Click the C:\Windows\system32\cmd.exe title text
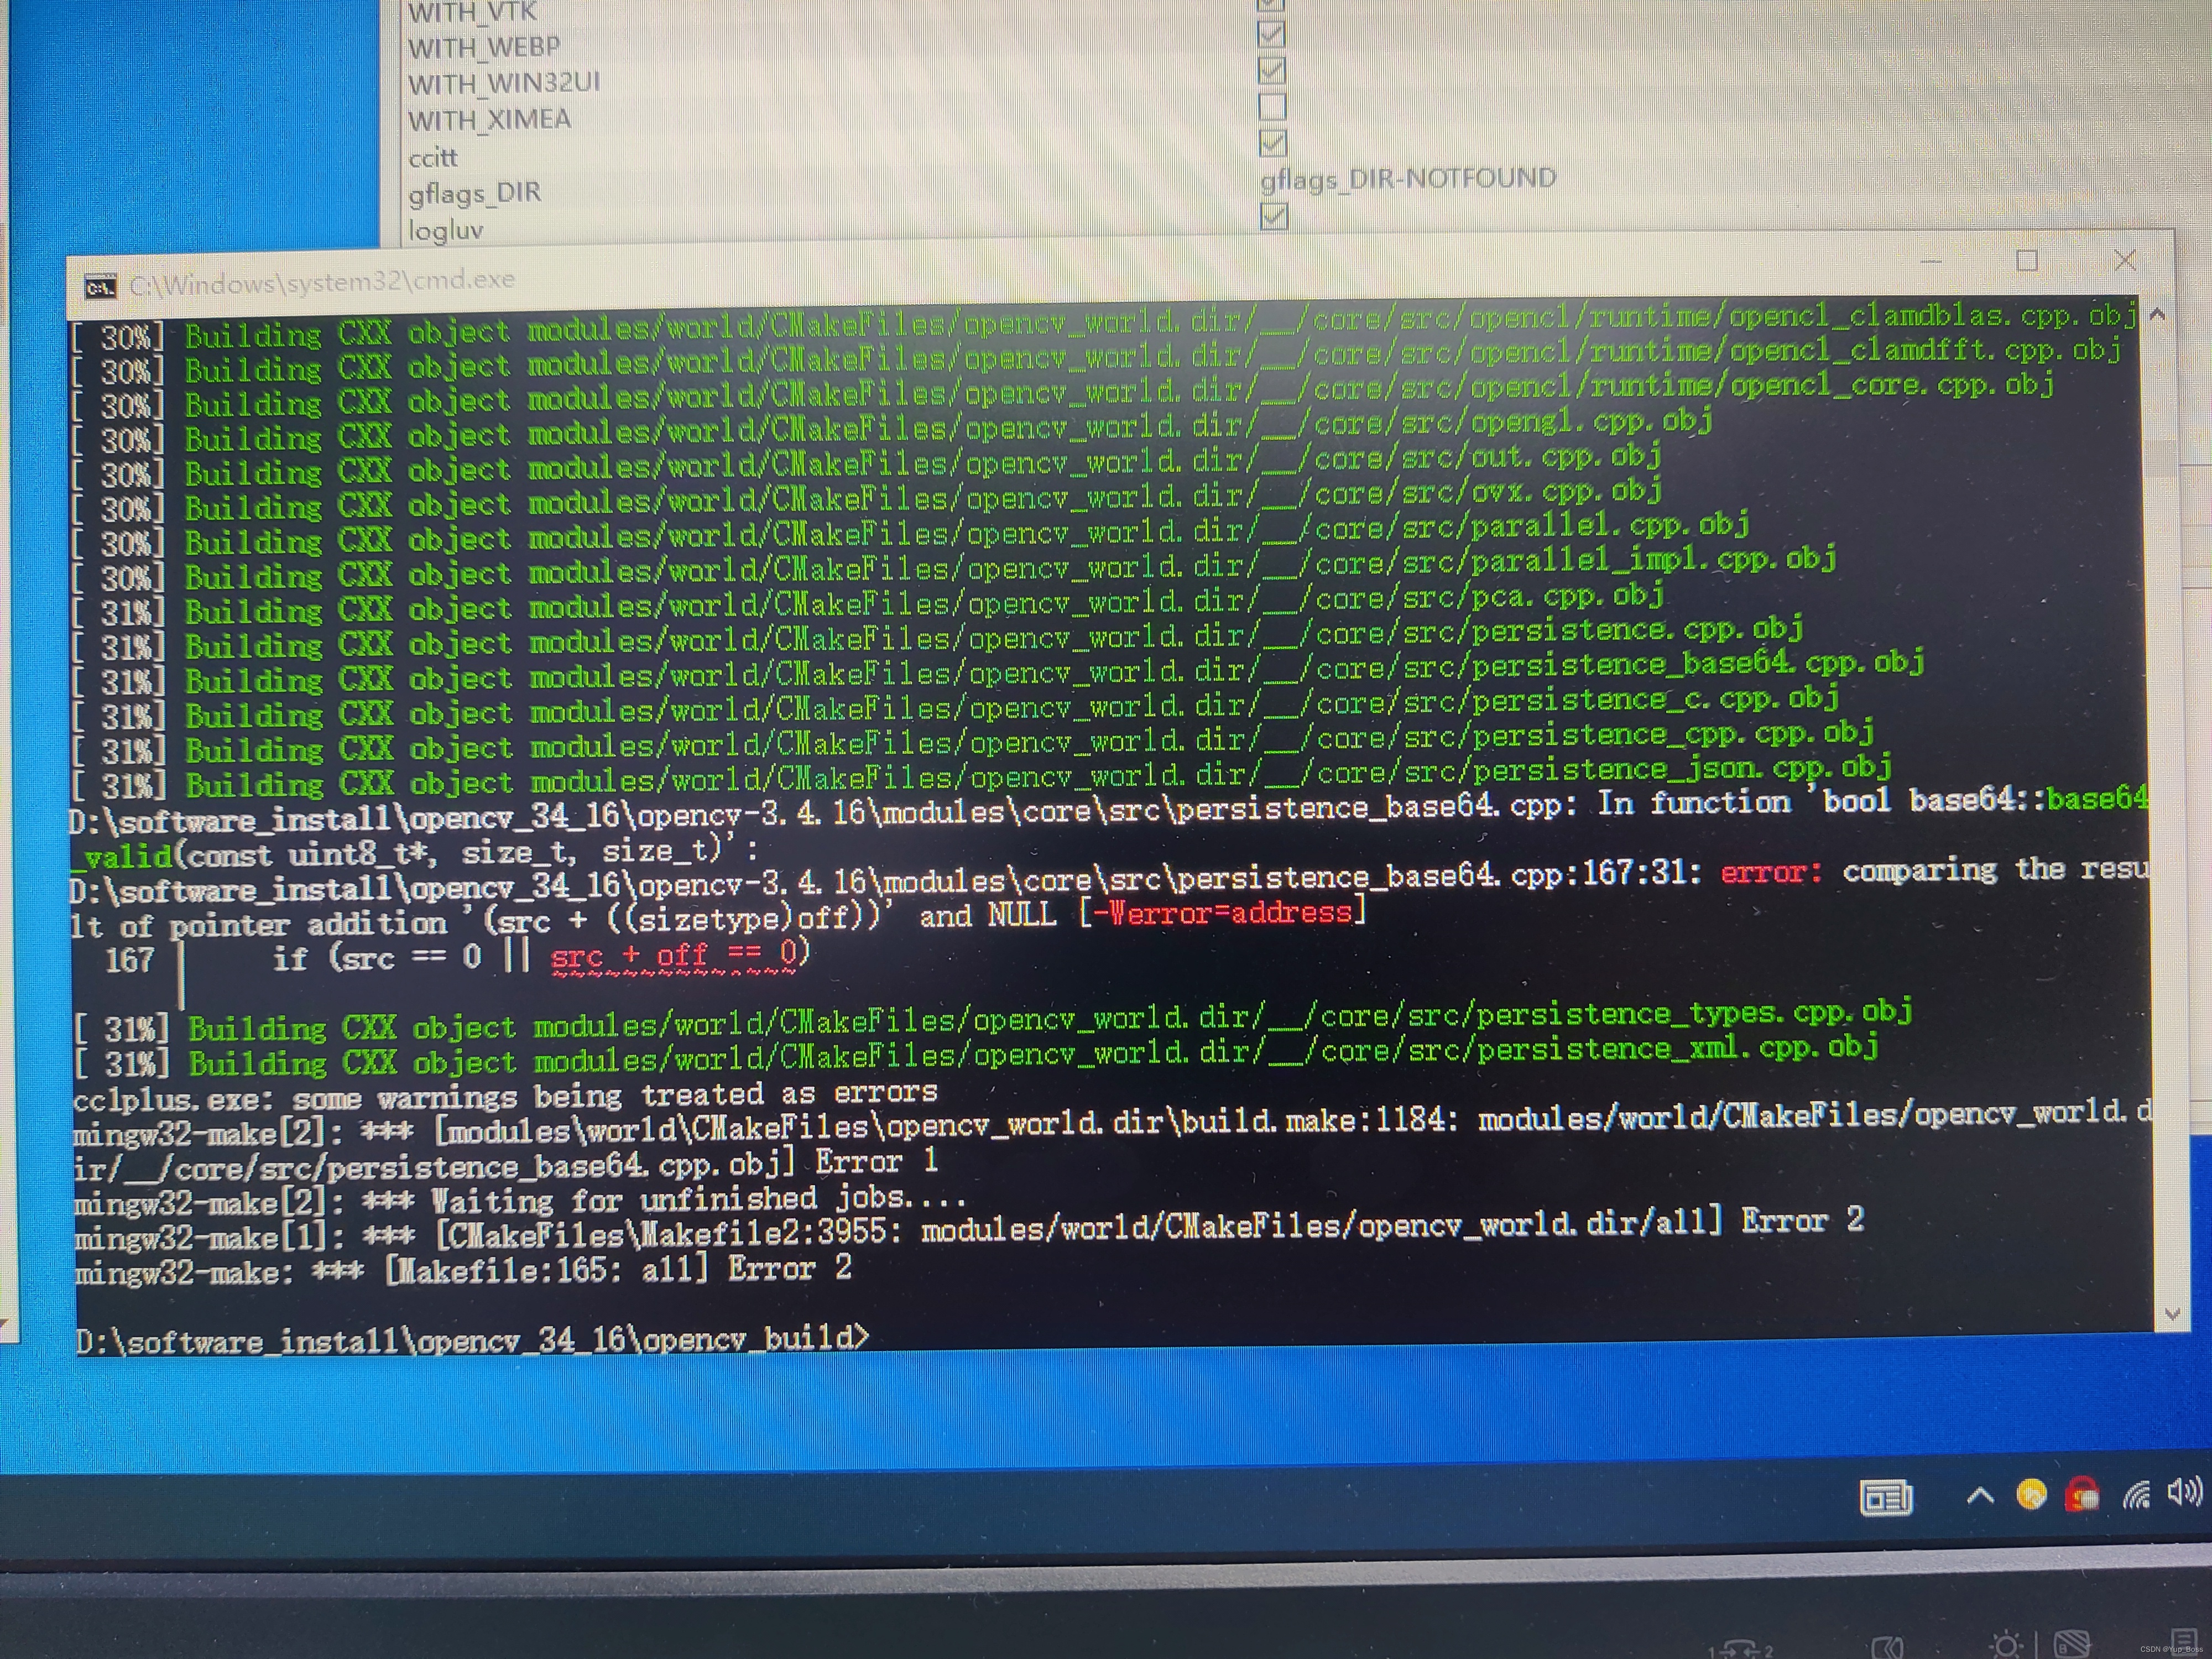Image resolution: width=2212 pixels, height=1659 pixels. tap(322, 282)
